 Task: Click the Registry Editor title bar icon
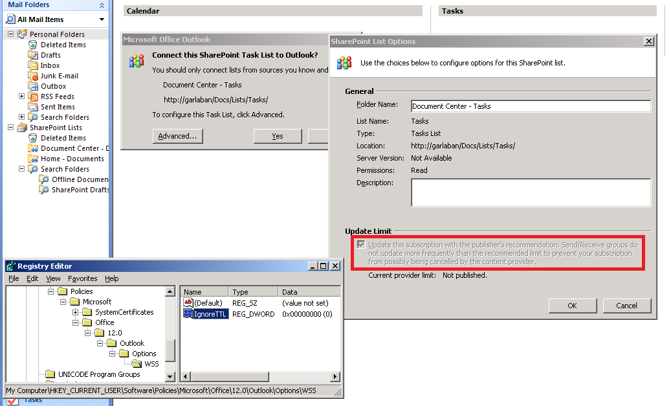point(11,266)
